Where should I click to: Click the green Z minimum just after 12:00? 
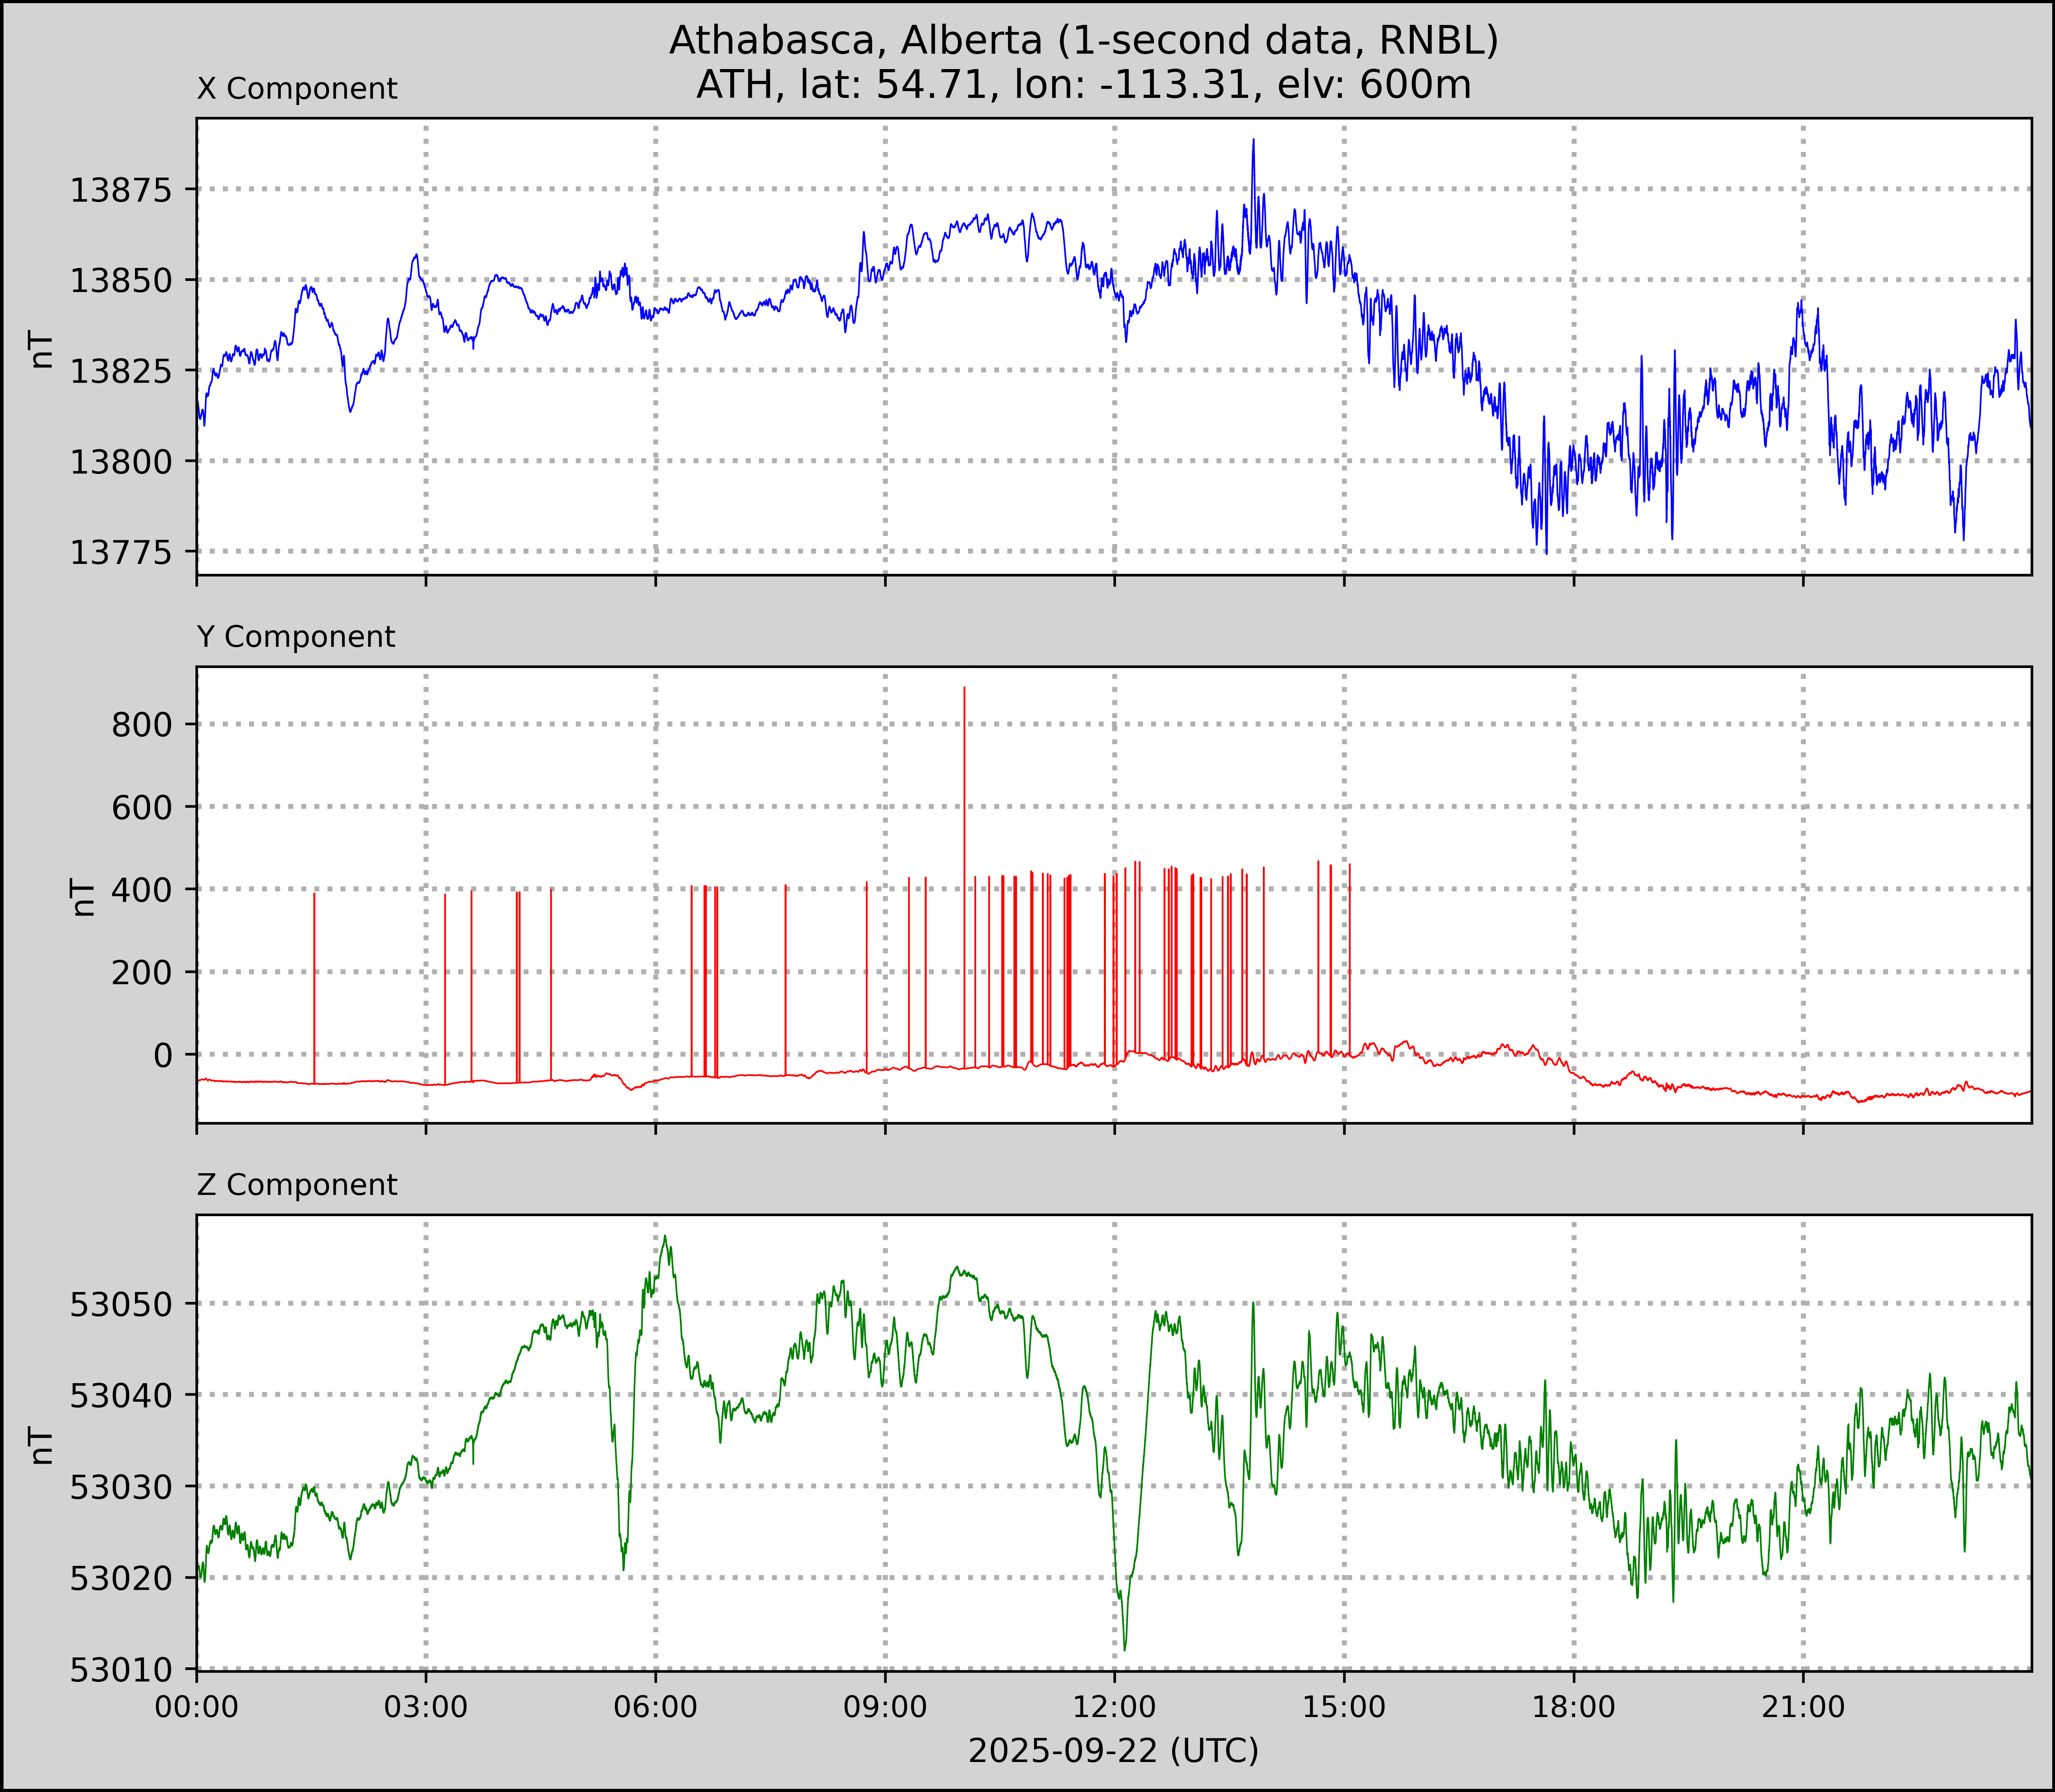[1125, 1647]
